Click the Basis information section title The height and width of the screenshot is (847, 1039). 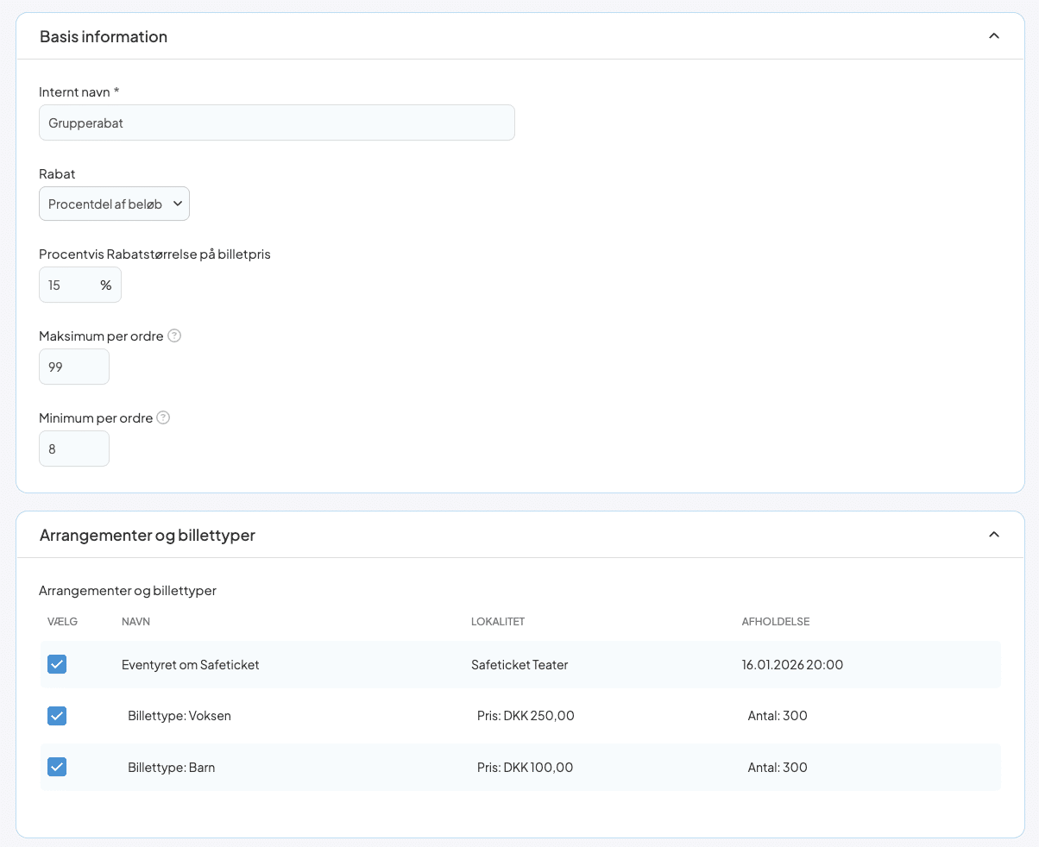(104, 36)
